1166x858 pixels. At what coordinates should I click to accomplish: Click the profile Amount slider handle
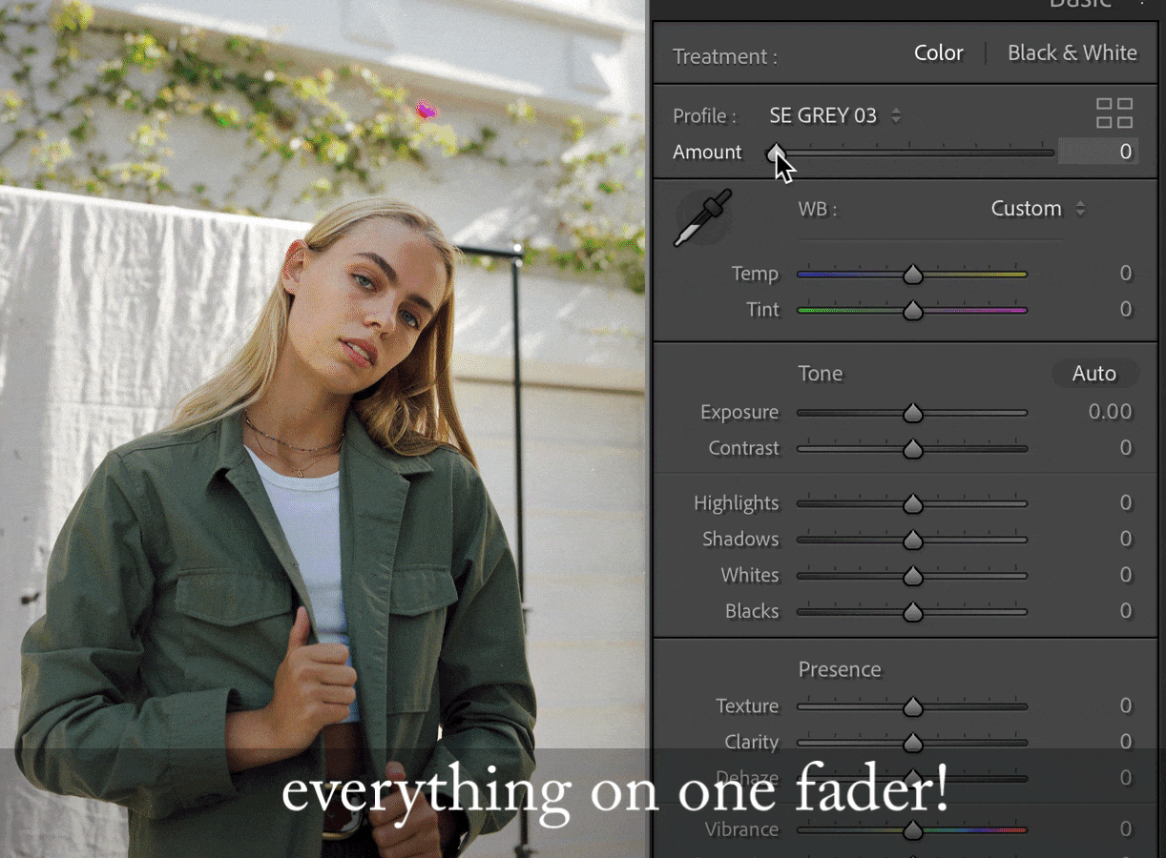(x=776, y=153)
